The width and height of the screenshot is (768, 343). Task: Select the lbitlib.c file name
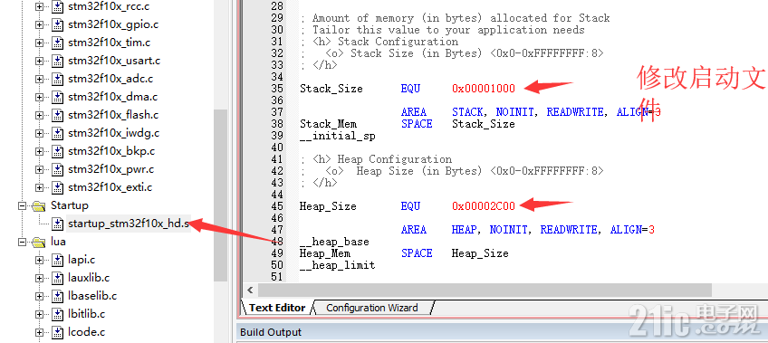(x=86, y=315)
